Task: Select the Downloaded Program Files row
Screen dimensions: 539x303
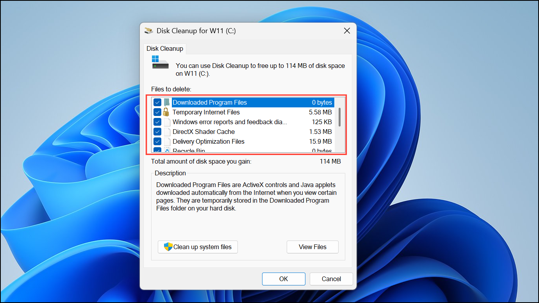Action: click(x=244, y=102)
